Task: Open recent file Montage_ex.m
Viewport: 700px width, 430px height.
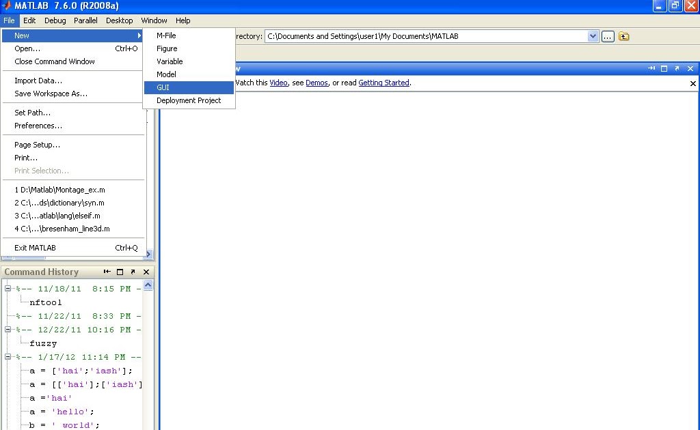Action: (x=59, y=190)
